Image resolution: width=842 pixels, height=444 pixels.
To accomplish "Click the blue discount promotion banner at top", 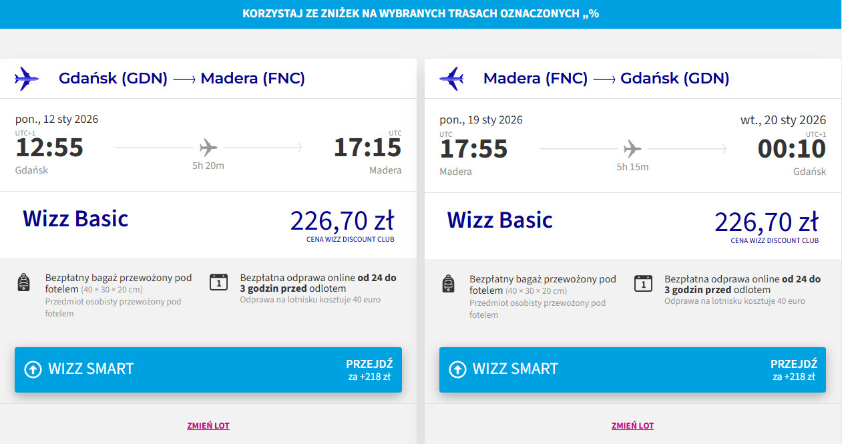I will (421, 14).
